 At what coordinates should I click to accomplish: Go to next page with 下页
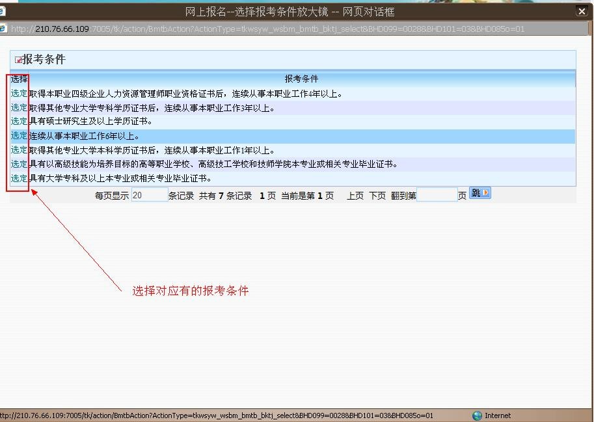pyautogui.click(x=377, y=196)
